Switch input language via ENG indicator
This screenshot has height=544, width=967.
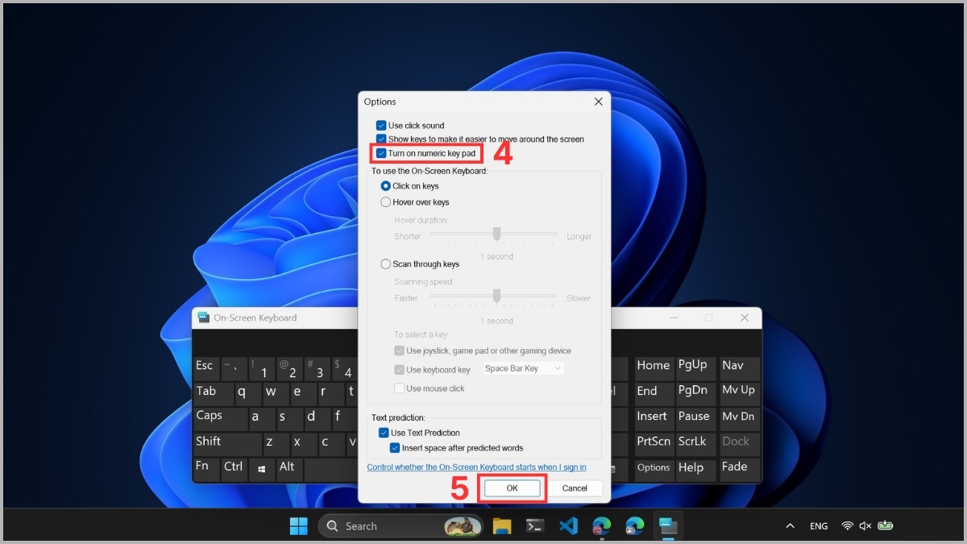819,526
